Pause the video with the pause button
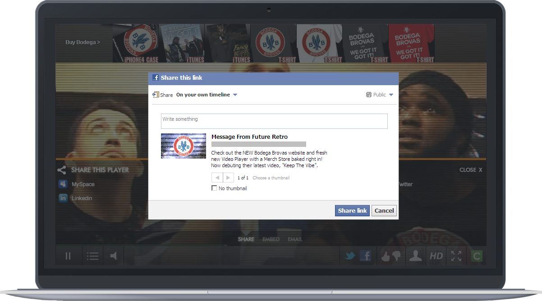 pyautogui.click(x=68, y=256)
